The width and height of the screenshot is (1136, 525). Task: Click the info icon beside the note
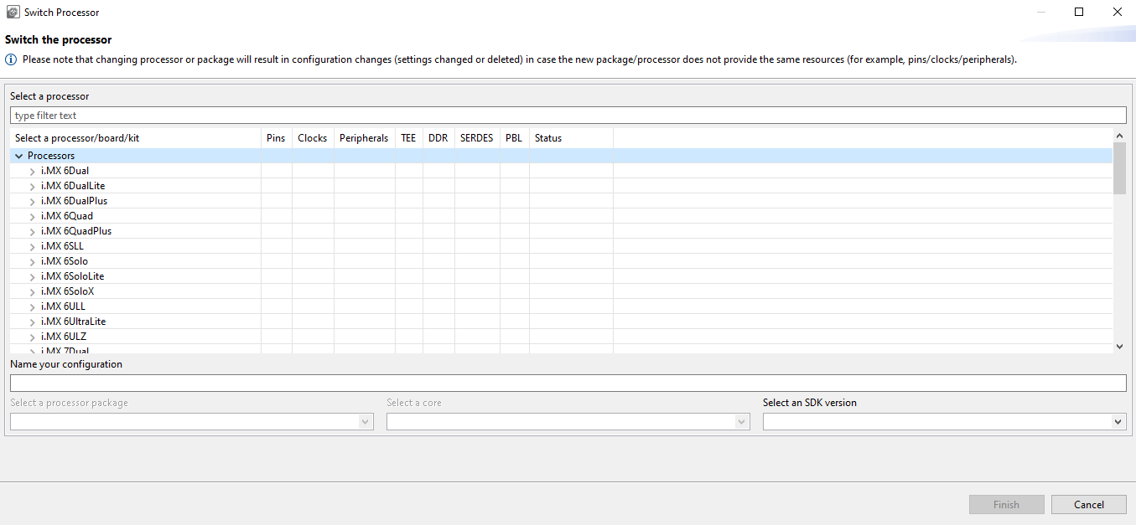pos(11,59)
